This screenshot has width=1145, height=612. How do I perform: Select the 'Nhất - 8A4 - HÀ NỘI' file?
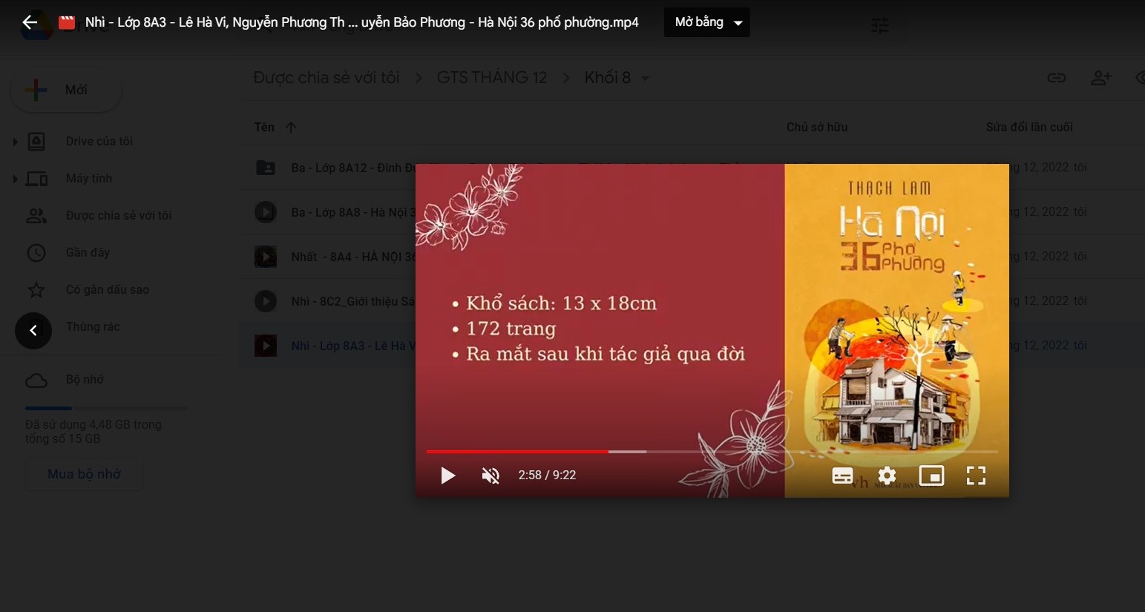pos(692,257)
